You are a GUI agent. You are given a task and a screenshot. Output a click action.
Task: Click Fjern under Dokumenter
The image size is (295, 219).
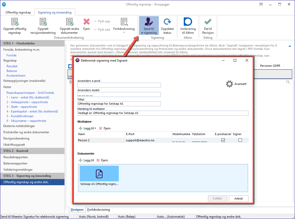point(102,160)
